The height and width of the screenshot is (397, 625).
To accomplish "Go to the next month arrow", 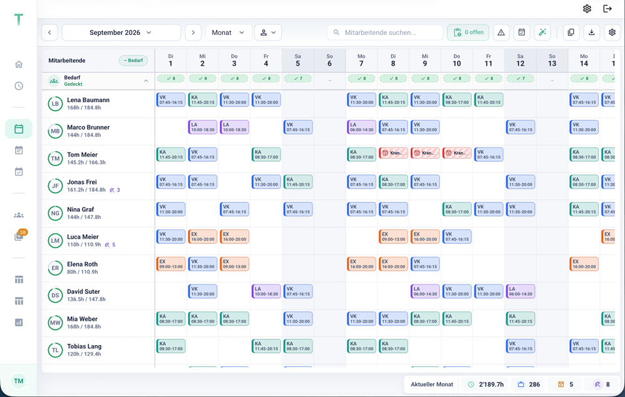I will (193, 33).
